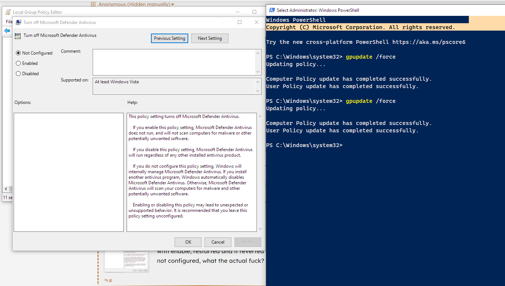Select the Not Configured radio button
Image resolution: width=505 pixels, height=286 pixels.
18,53
